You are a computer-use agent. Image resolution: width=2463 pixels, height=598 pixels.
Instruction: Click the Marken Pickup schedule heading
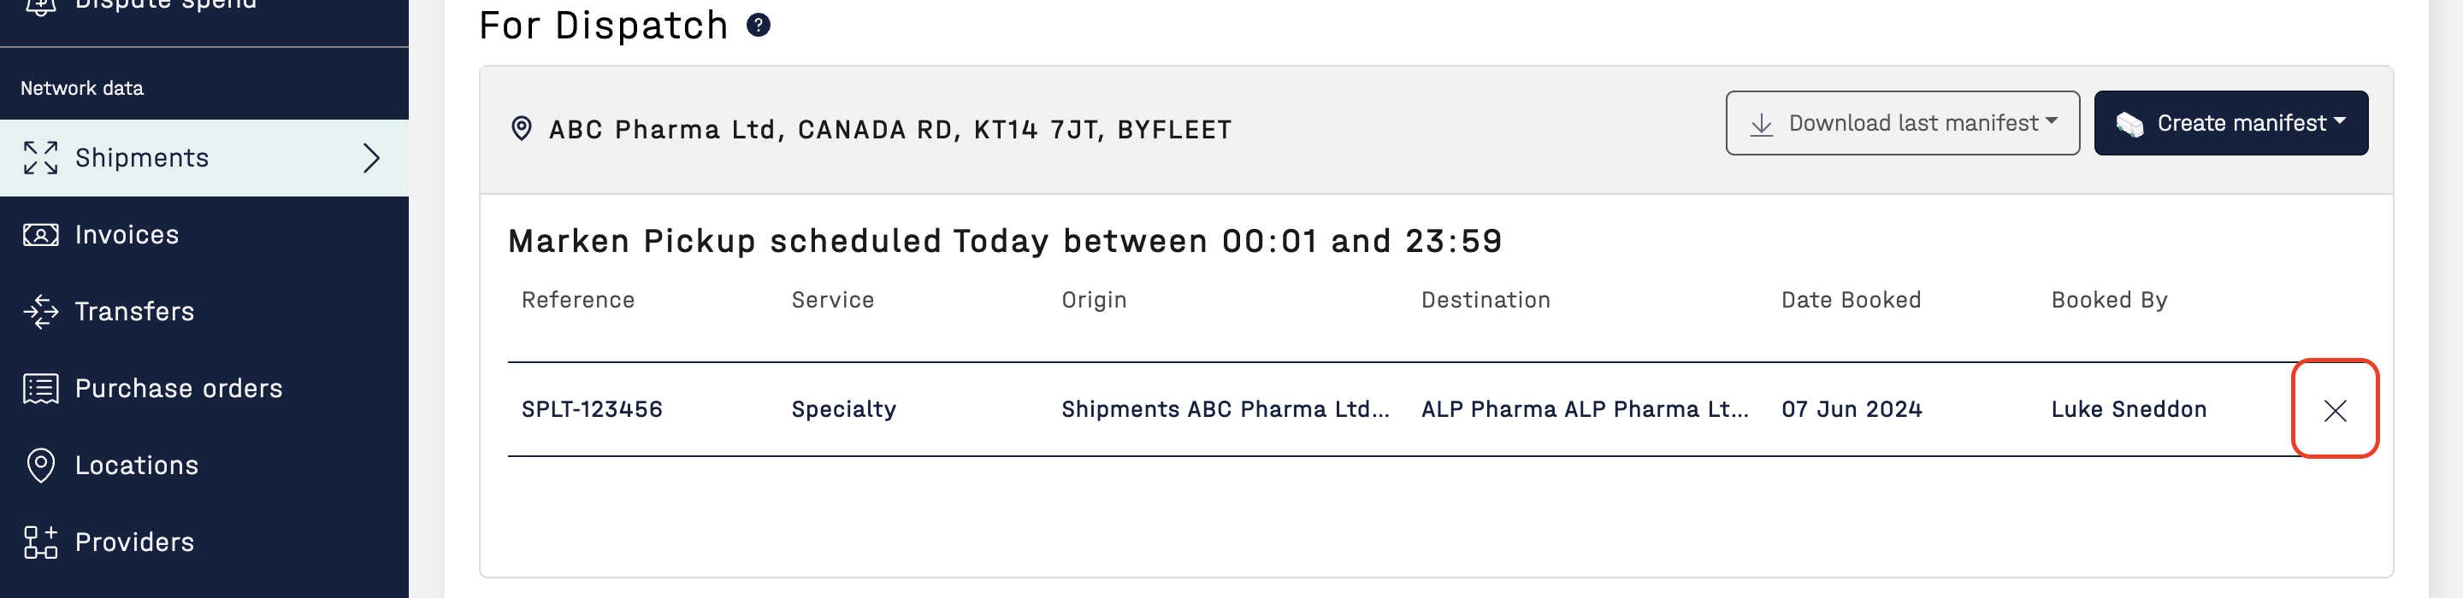click(x=1004, y=241)
